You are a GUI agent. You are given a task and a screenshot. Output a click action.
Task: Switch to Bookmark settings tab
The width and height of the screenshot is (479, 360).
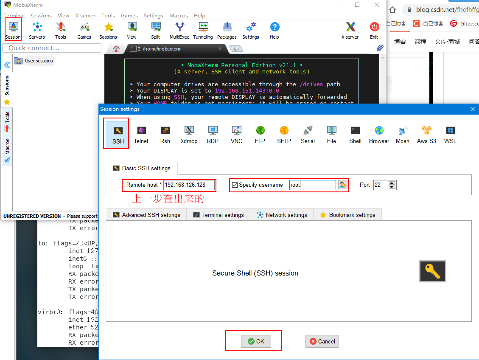click(347, 215)
